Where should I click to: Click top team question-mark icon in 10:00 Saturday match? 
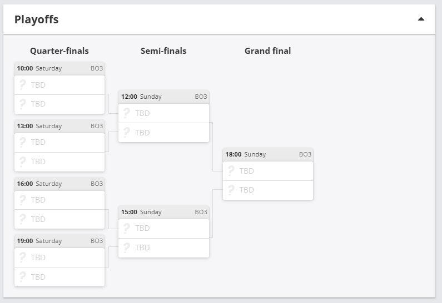23,85
